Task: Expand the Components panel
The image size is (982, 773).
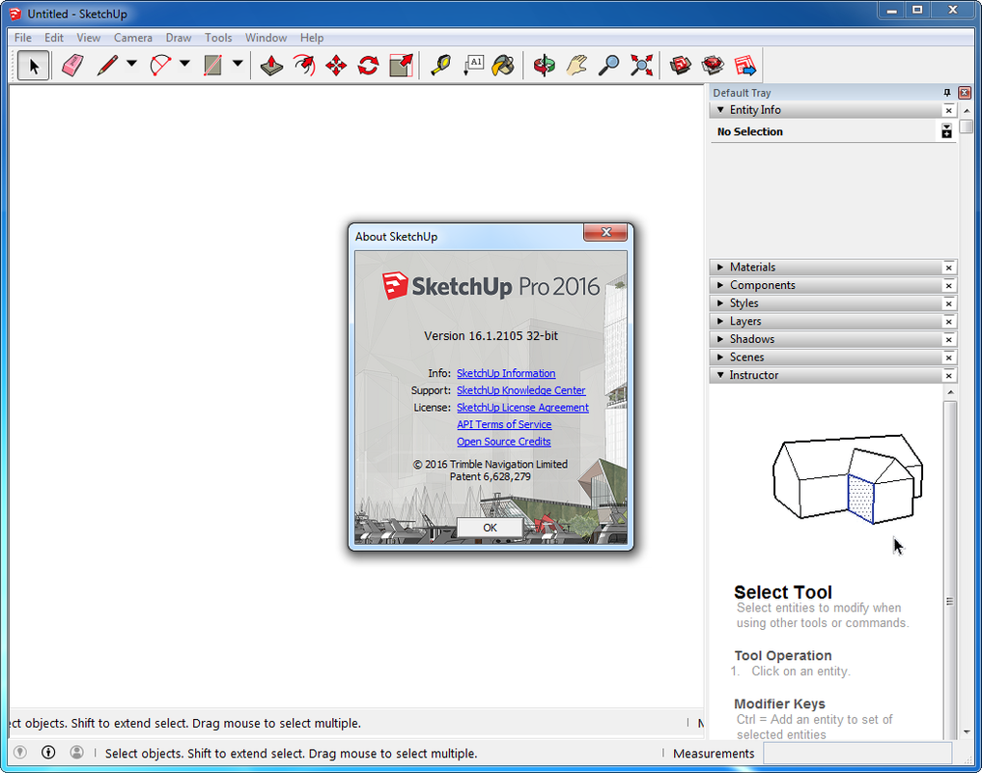Action: [x=720, y=285]
